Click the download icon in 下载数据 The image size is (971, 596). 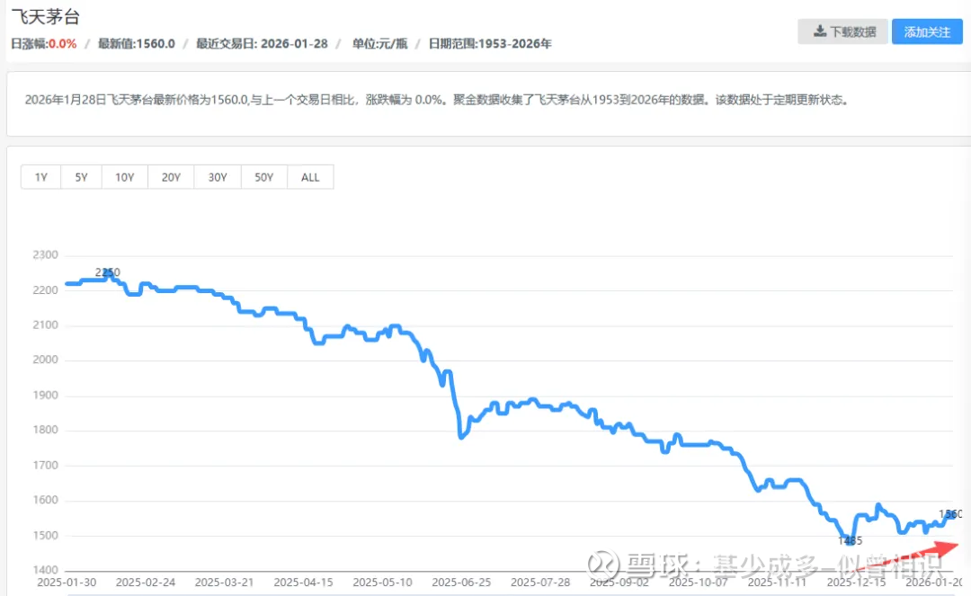pyautogui.click(x=820, y=31)
